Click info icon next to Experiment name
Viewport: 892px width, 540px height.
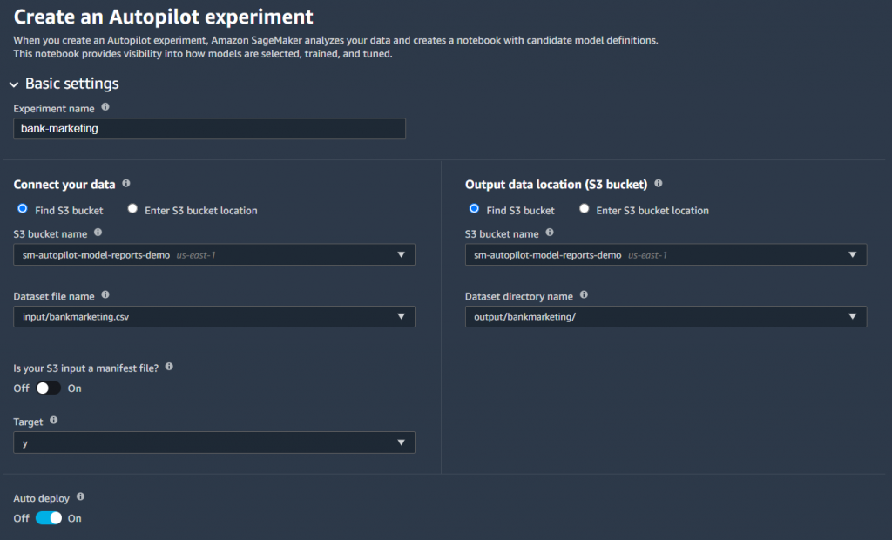pos(105,107)
